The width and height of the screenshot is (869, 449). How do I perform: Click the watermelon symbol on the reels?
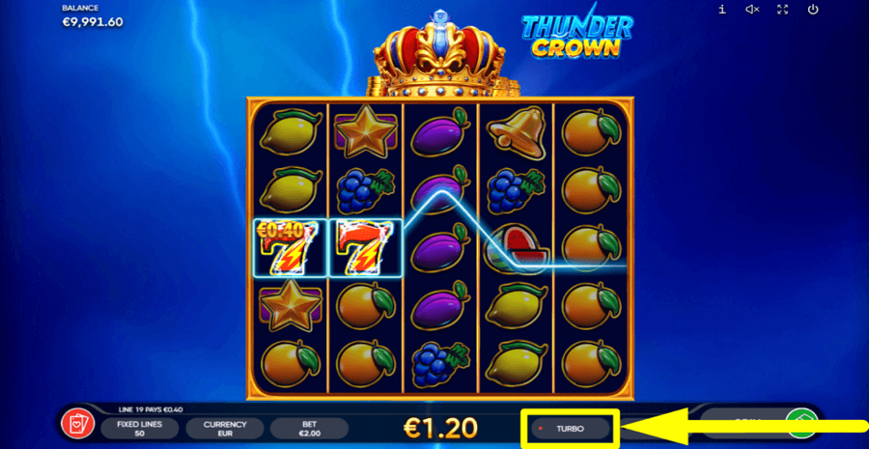click(517, 248)
